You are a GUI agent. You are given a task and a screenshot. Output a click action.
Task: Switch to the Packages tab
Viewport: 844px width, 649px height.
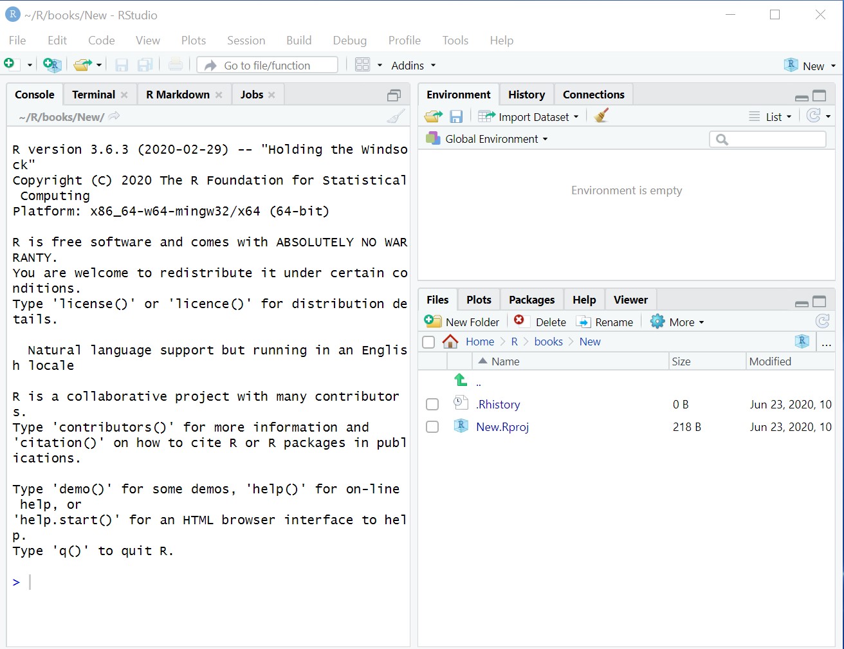pos(531,300)
